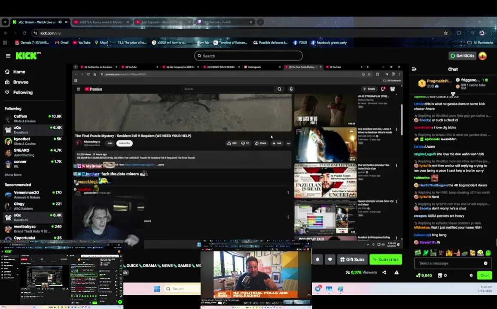The height and width of the screenshot is (309, 497).
Task: Click the Send a message chat field
Action: coord(449,263)
